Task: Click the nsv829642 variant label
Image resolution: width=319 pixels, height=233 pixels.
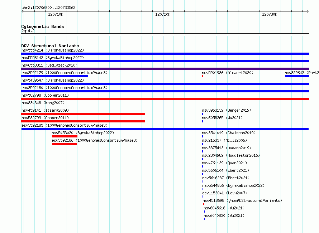Action: tap(302, 73)
